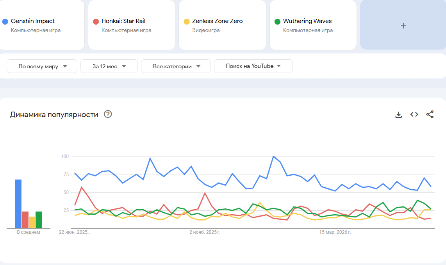446x265 pixels.
Task: Click the 'В среднем' label
Action: [x=29, y=232]
